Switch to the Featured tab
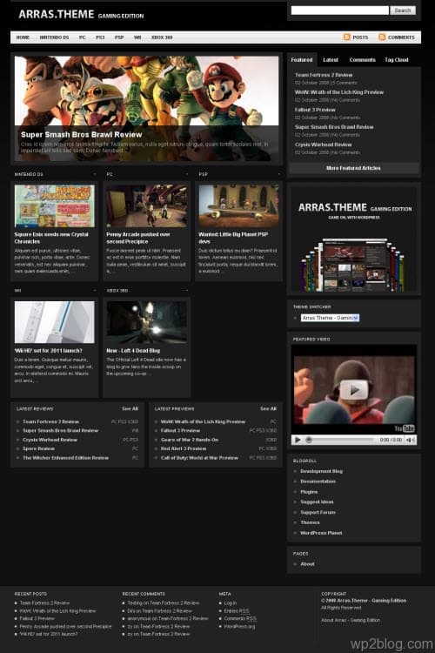The height and width of the screenshot is (653, 435). (x=302, y=60)
